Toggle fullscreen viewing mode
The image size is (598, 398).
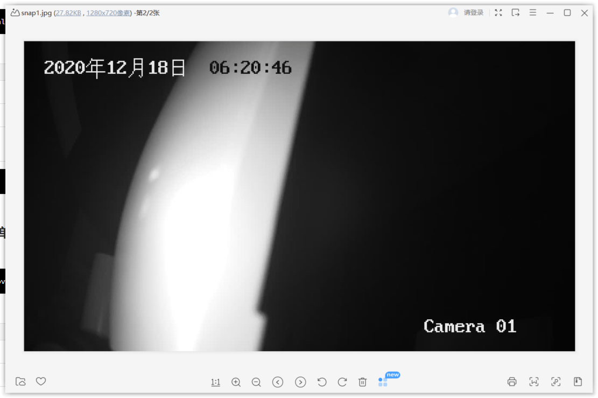click(x=498, y=12)
